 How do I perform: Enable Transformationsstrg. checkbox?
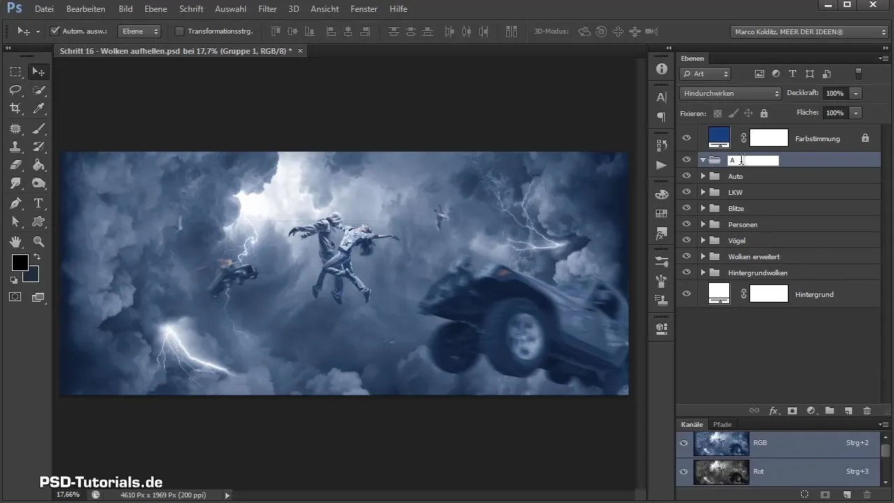click(x=179, y=31)
